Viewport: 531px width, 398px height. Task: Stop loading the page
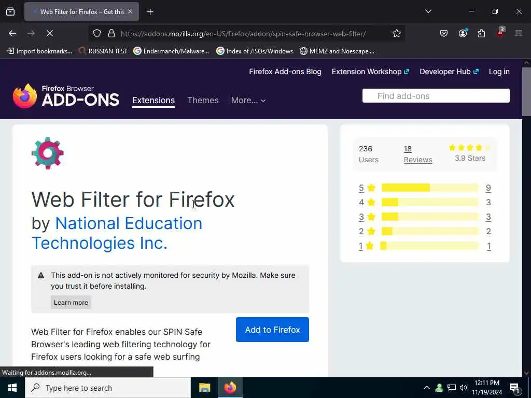[49, 33]
